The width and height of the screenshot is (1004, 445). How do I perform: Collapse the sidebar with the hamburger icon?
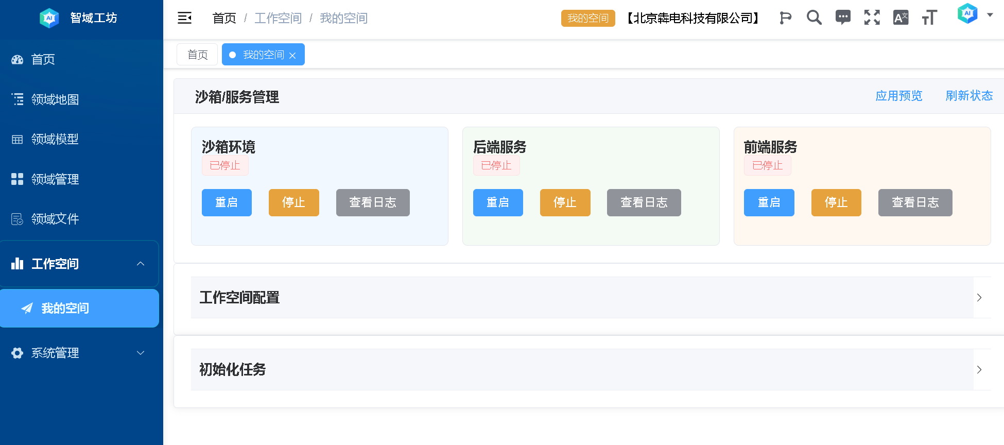(x=184, y=18)
